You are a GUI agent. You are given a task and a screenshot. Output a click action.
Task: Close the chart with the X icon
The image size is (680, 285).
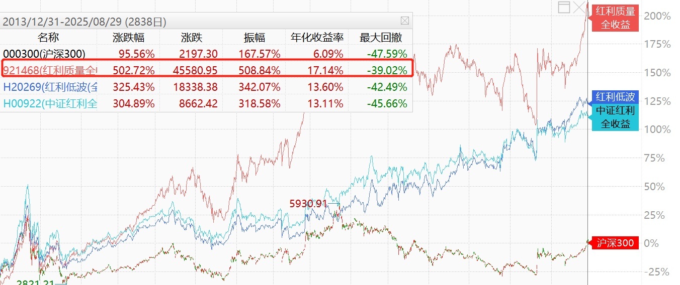pyautogui.click(x=580, y=7)
